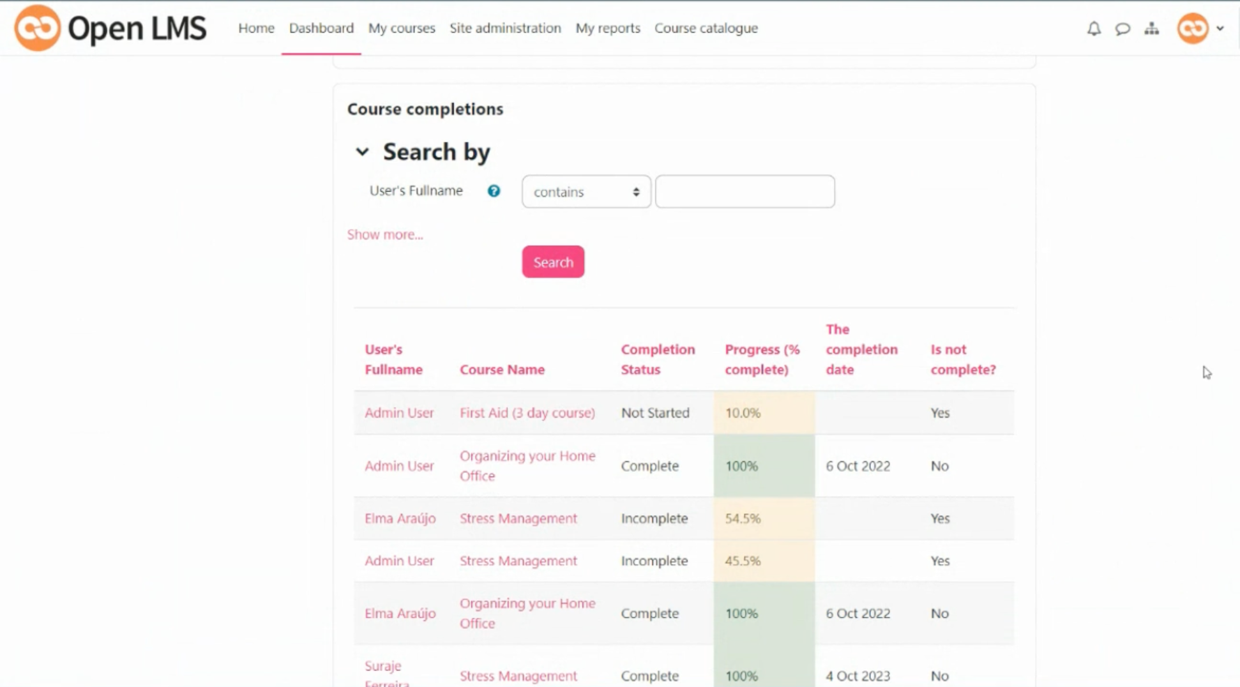The width and height of the screenshot is (1240, 687).
Task: Collapse the Search by section
Action: click(362, 152)
